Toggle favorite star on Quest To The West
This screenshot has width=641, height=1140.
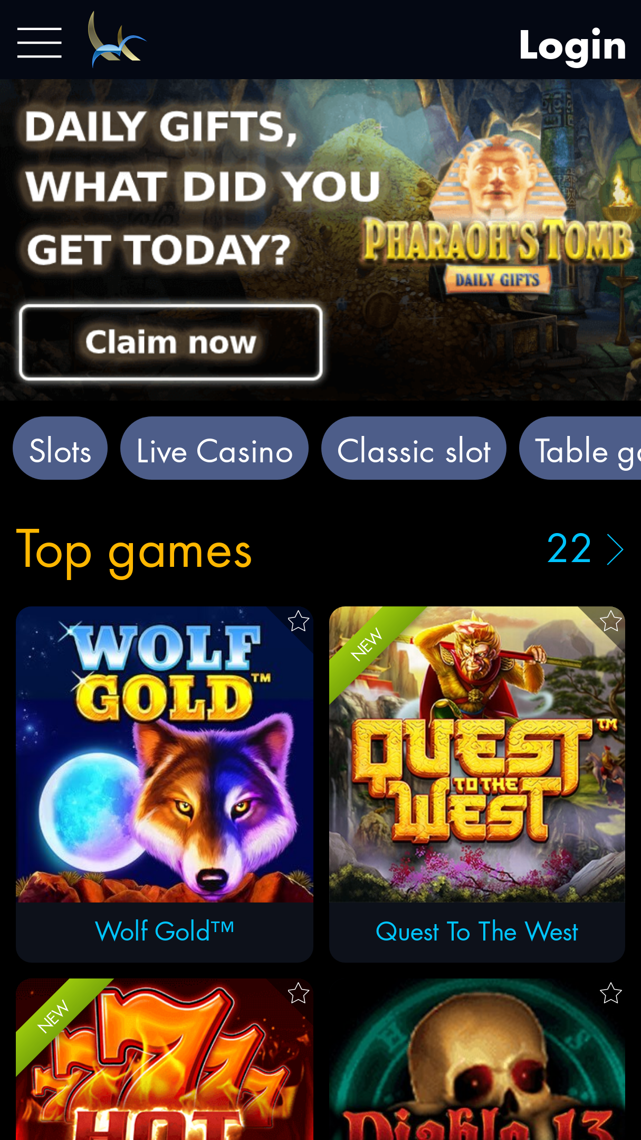pyautogui.click(x=610, y=621)
